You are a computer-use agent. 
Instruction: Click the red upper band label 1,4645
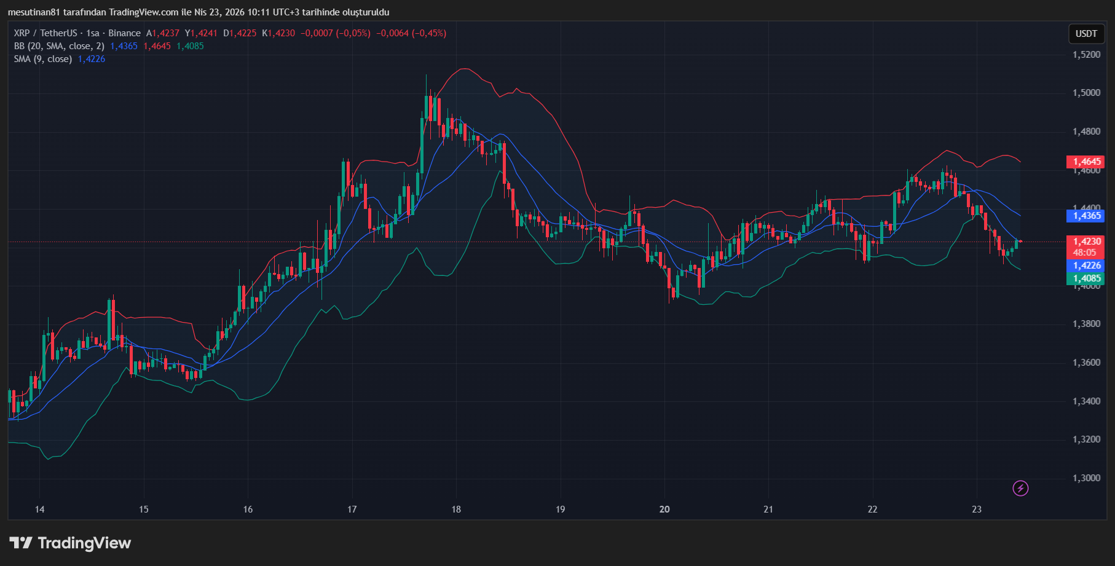pyautogui.click(x=1085, y=162)
